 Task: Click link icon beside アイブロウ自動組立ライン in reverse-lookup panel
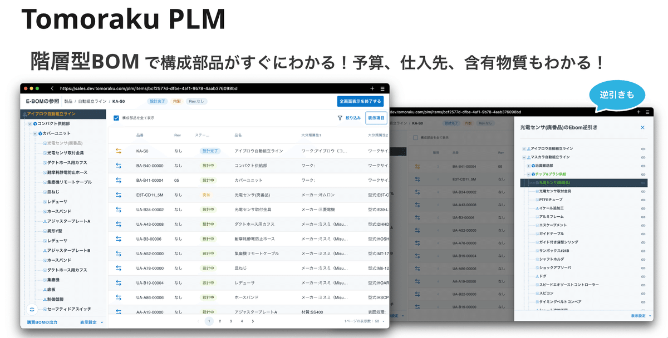pos(643,149)
